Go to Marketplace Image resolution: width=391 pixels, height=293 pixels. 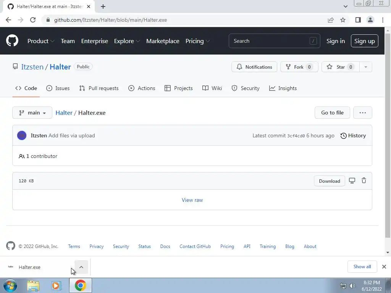coord(163,41)
